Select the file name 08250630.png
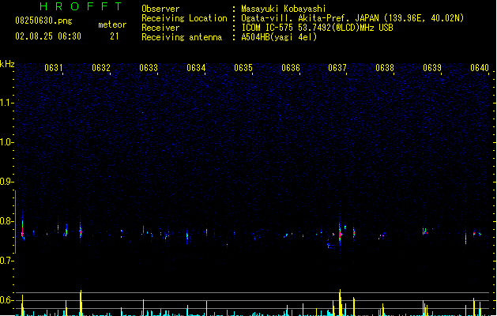497x316 pixels. point(43,21)
